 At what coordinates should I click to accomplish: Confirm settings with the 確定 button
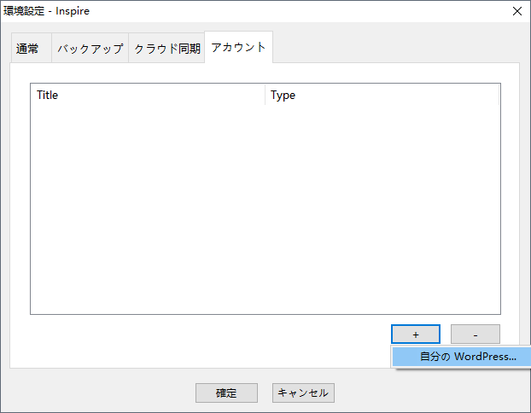point(226,393)
